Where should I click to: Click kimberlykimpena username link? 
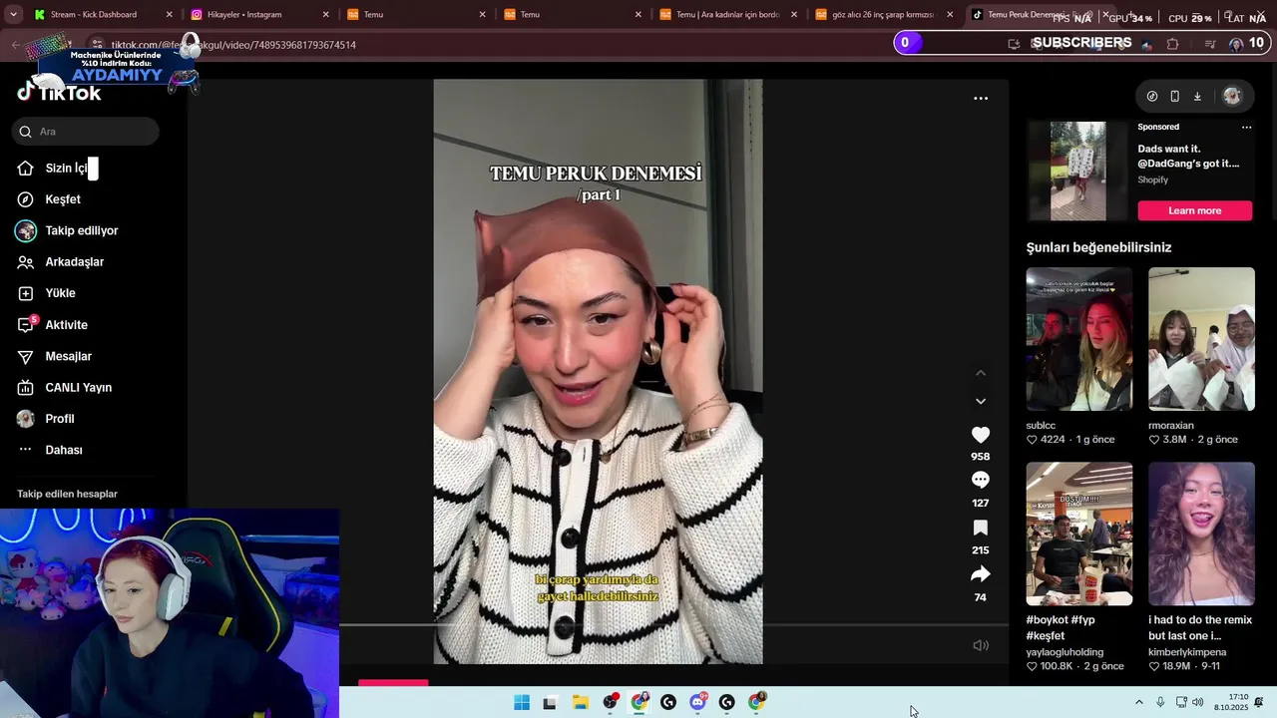point(1187,652)
